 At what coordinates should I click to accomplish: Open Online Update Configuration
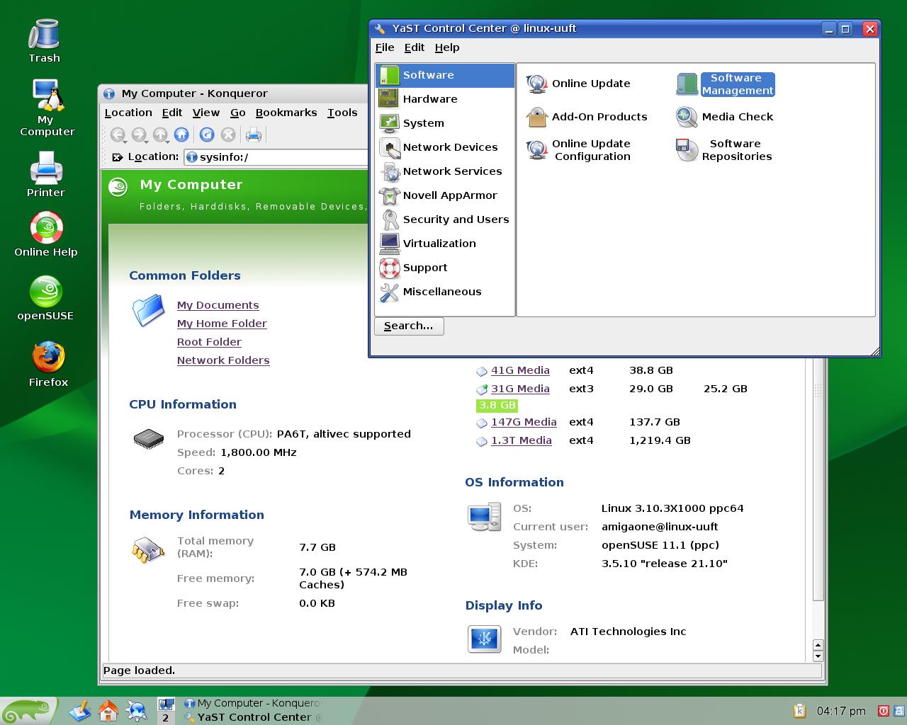(578, 150)
